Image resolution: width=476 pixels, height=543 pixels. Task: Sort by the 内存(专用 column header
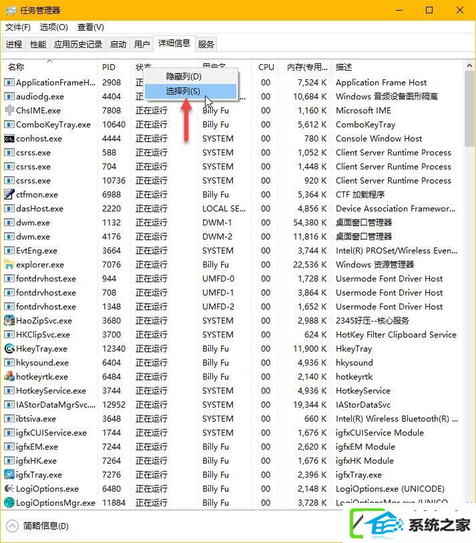[x=306, y=67]
